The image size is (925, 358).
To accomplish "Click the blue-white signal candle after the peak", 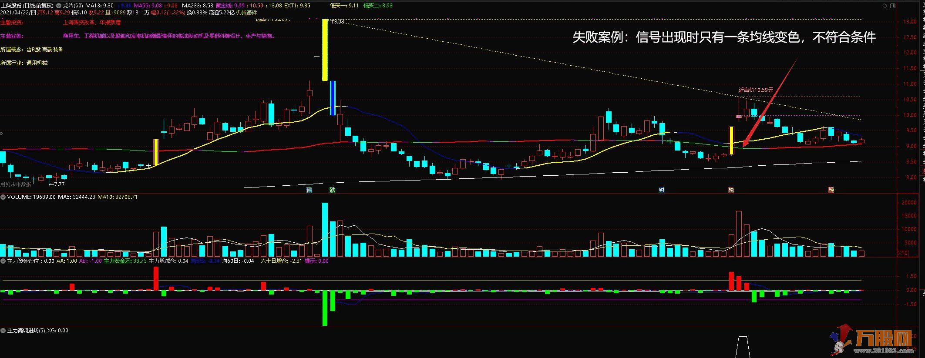I will click(x=333, y=98).
